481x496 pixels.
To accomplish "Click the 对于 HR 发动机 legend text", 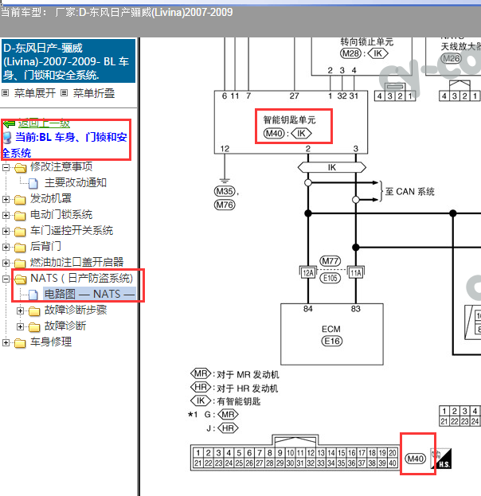I will click(247, 389).
